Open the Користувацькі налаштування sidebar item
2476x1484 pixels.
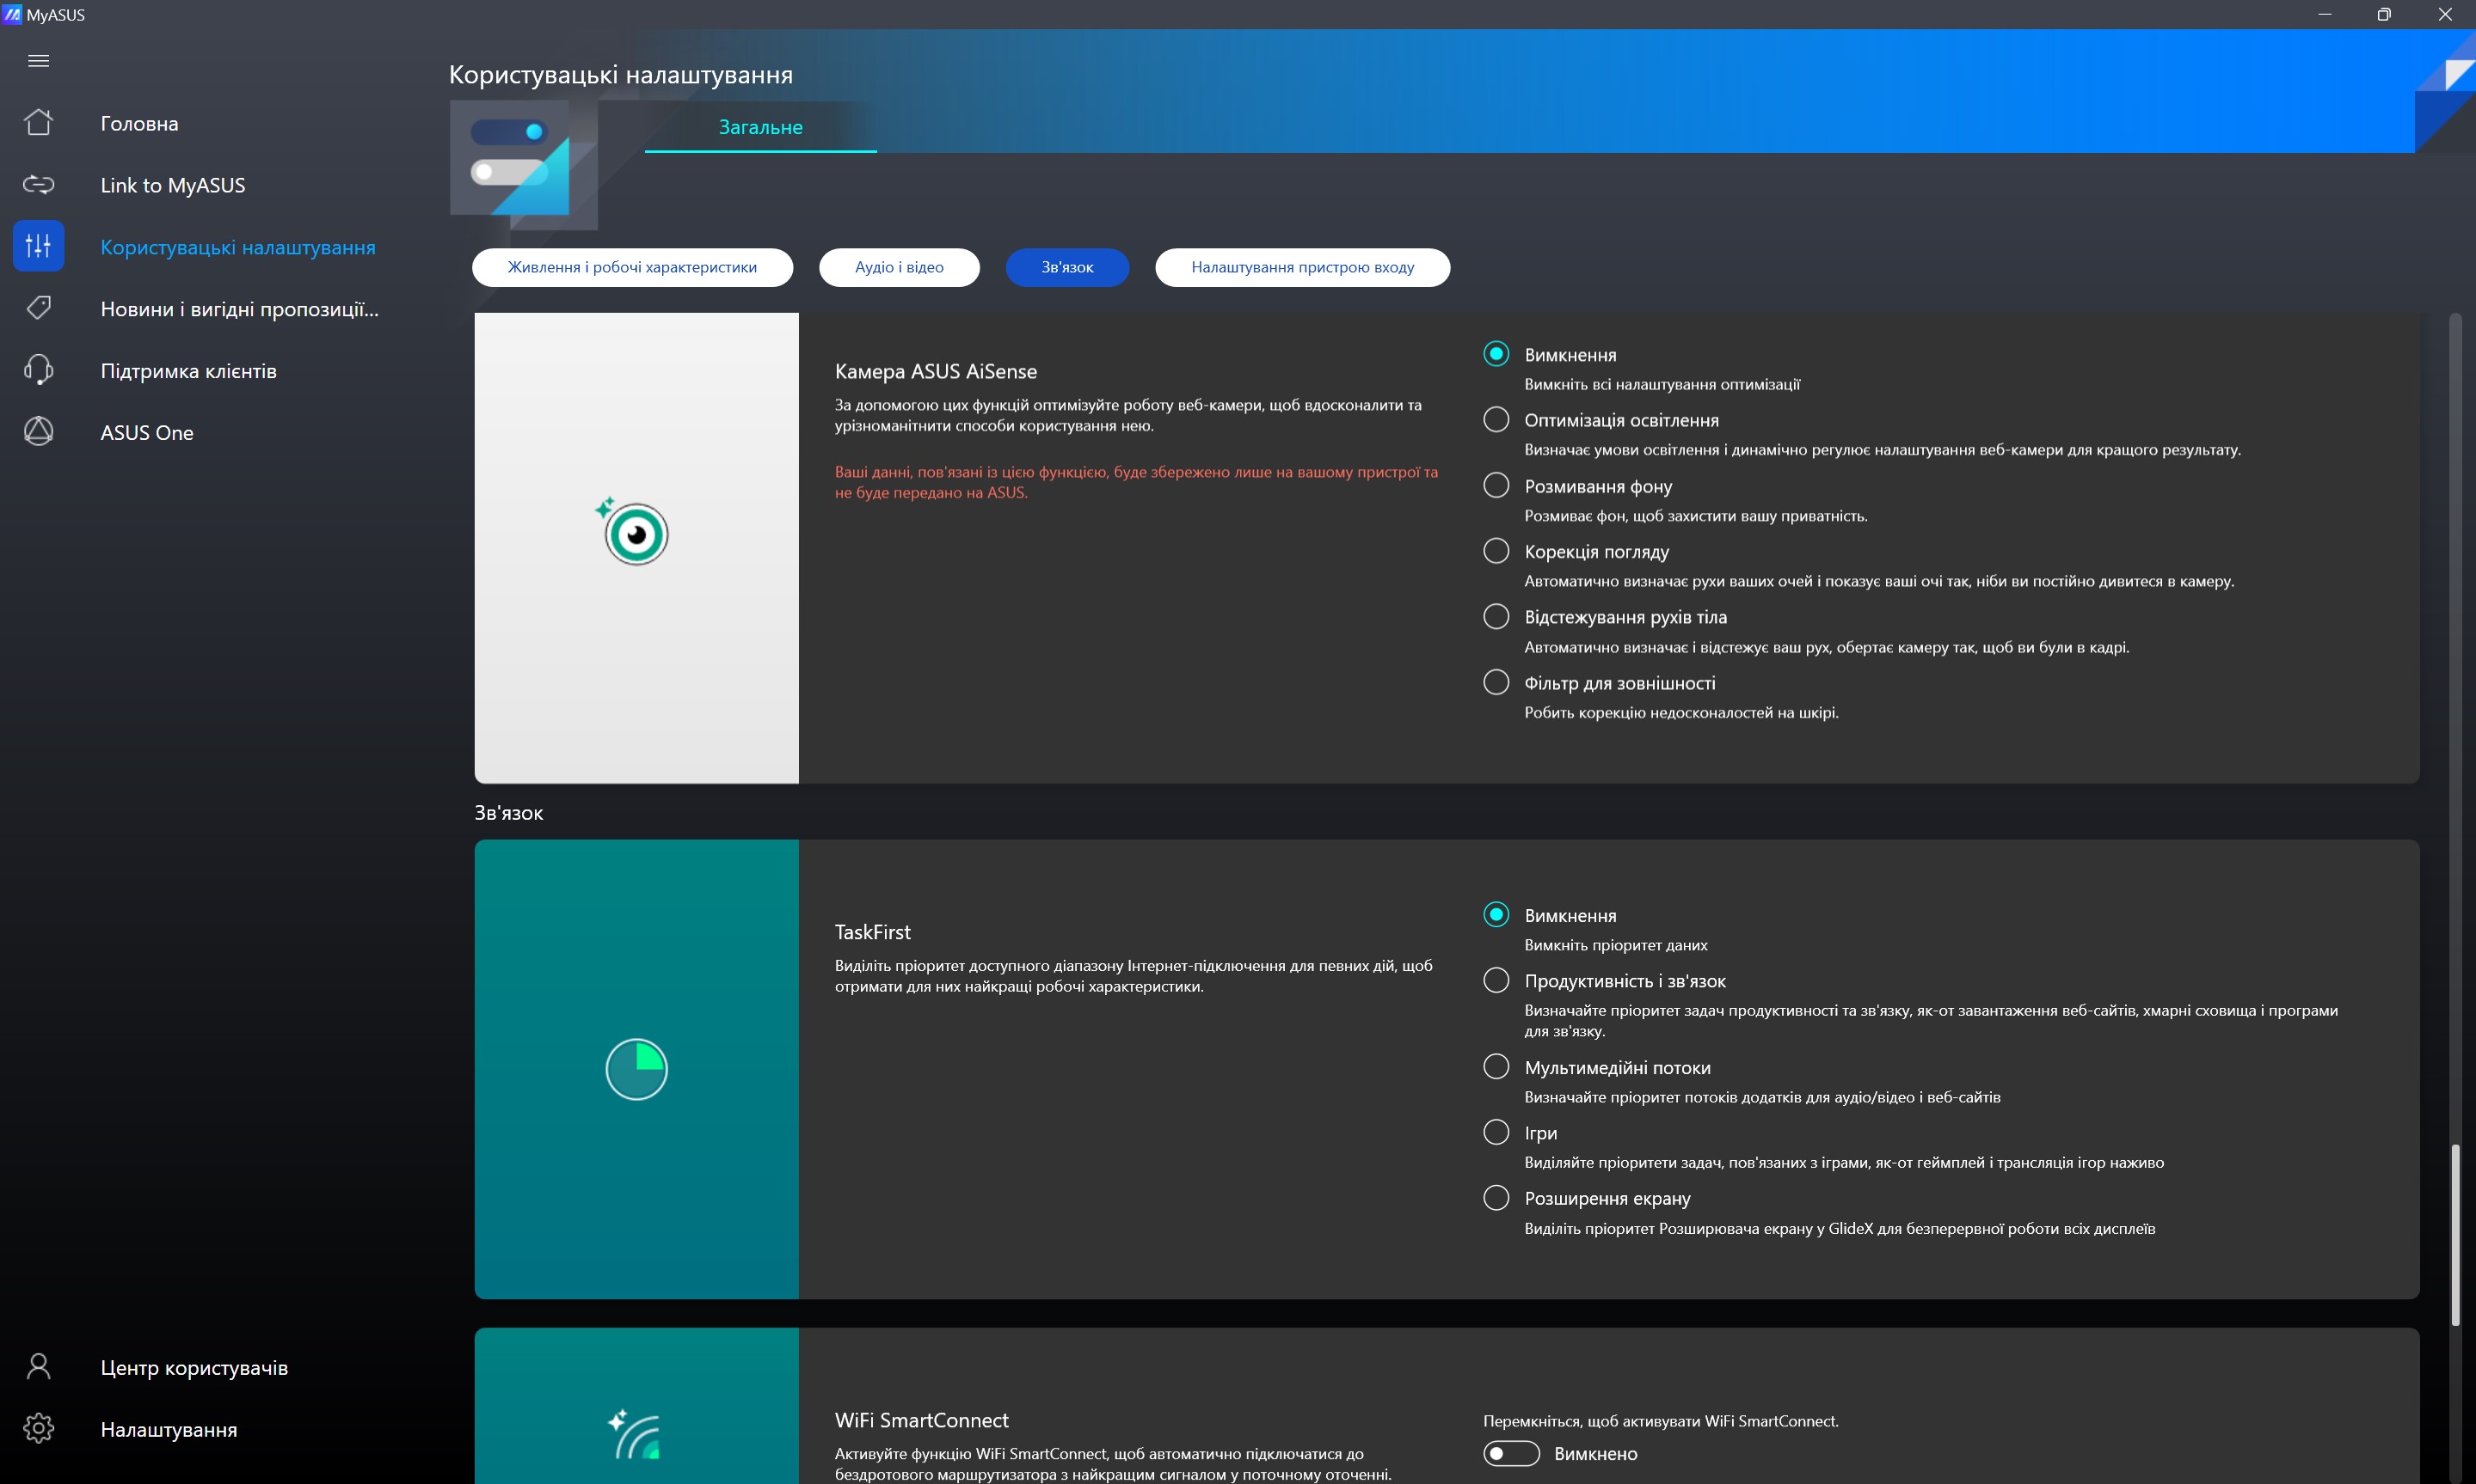[237, 247]
